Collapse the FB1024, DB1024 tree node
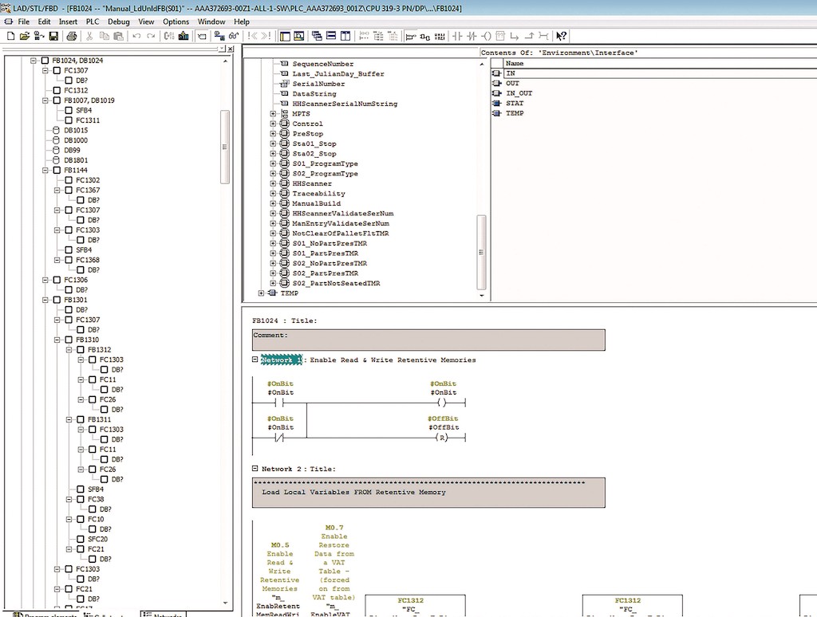This screenshot has width=817, height=617. 34,61
